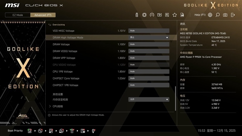Open the M-Flash USB stick icon
This screenshot has width=242, height=136.
137,15
